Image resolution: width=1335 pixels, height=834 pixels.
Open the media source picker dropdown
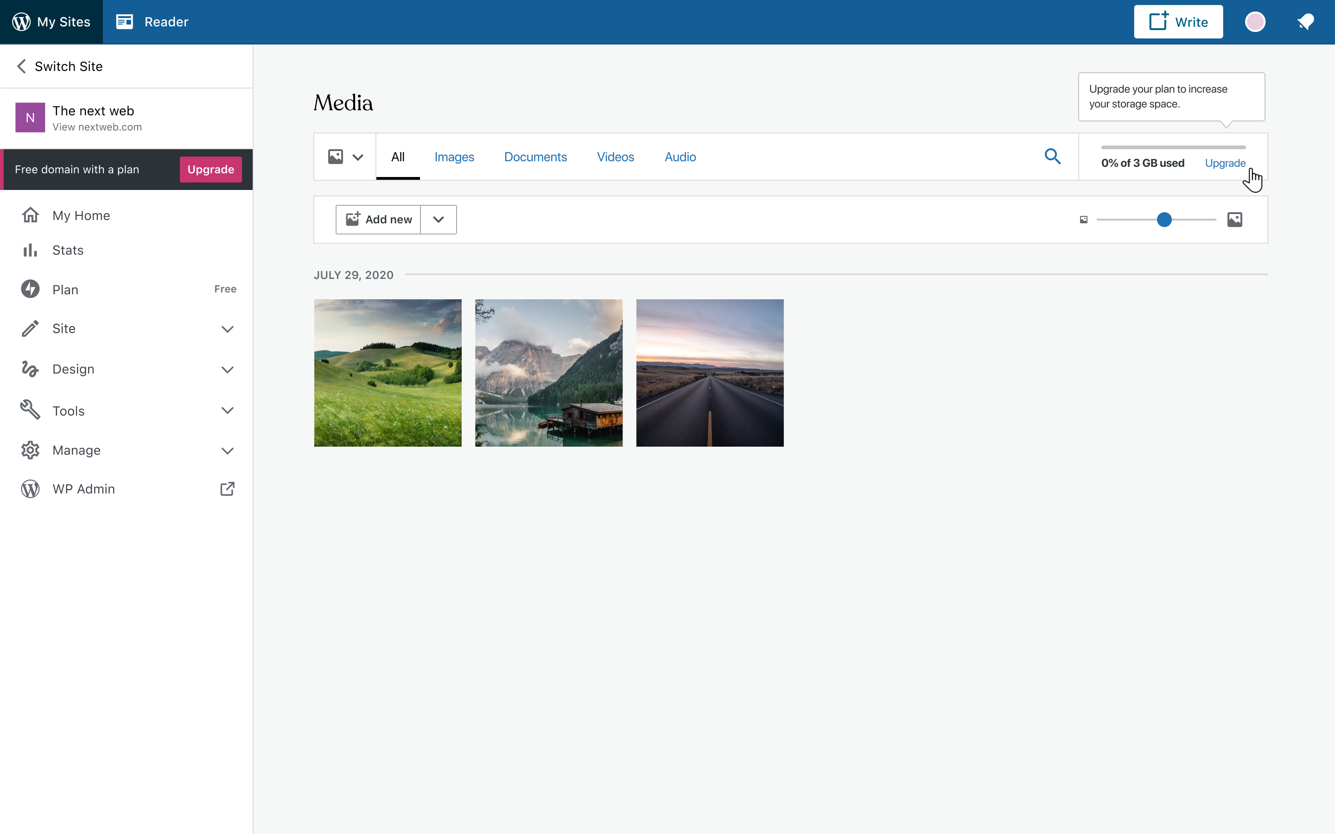345,157
